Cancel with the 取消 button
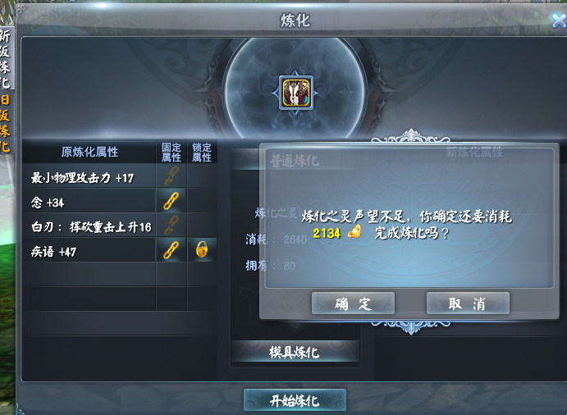Image resolution: width=567 pixels, height=415 pixels. point(468,303)
